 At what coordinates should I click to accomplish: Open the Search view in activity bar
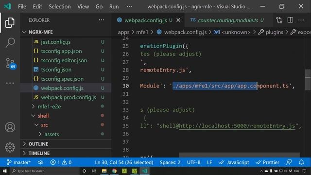coord(10,42)
